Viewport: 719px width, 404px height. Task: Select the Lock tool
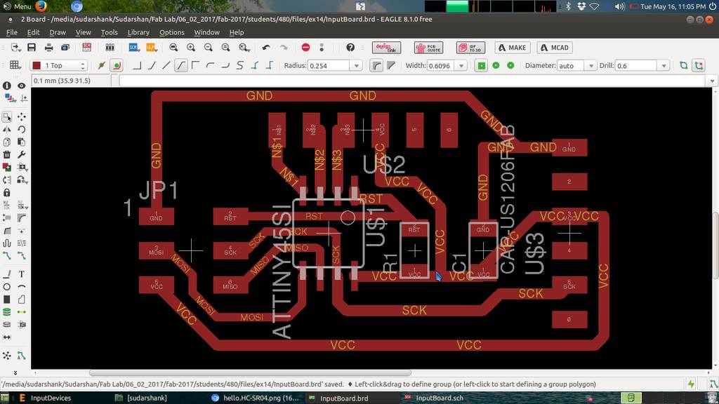pos(7,192)
